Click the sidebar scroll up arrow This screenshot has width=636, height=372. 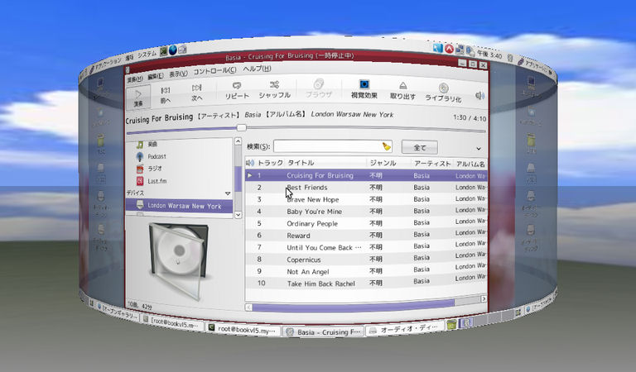click(x=238, y=141)
